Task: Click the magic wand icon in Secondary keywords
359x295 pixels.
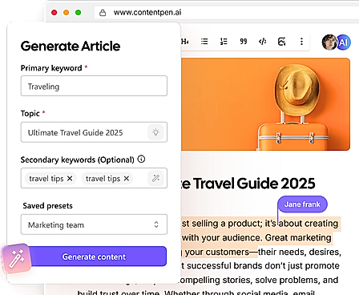Action: (x=155, y=178)
